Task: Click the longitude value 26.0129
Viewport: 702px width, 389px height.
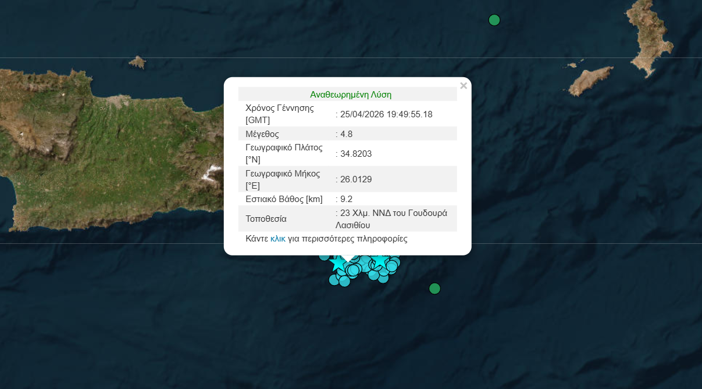Action: (x=356, y=179)
